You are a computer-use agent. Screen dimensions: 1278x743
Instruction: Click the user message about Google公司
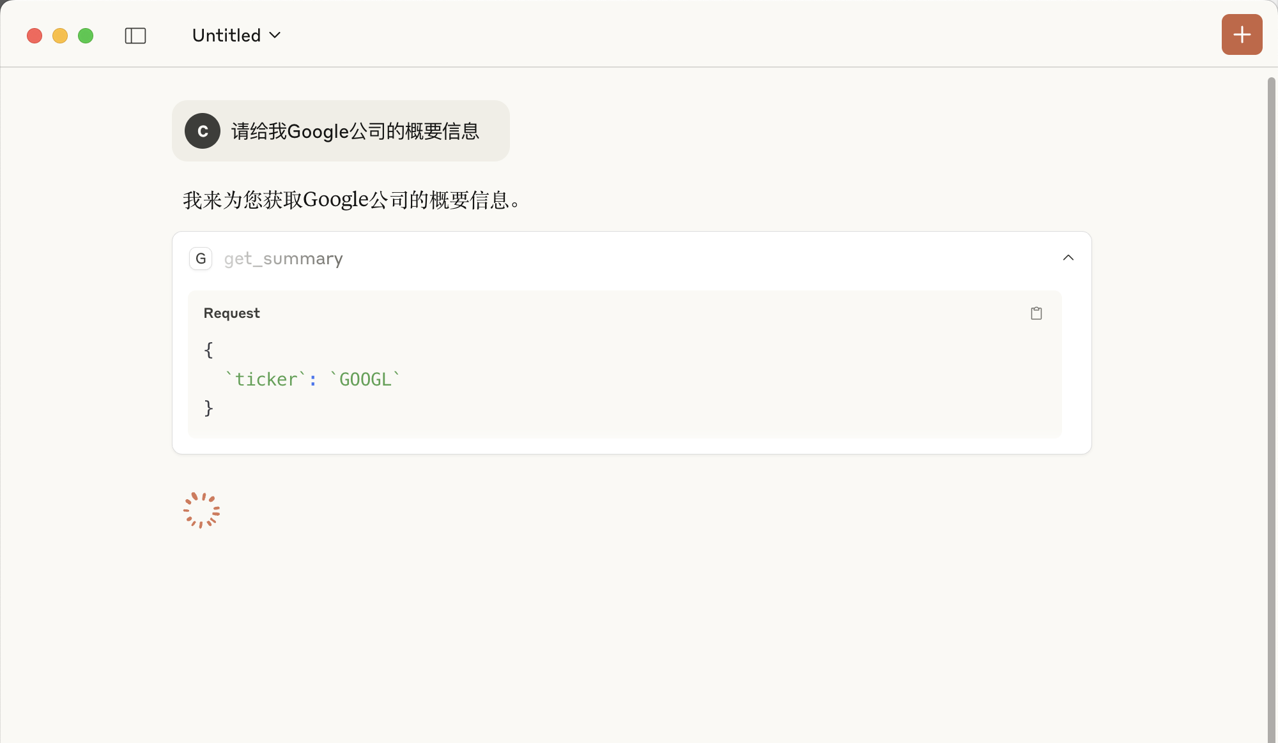click(x=355, y=131)
